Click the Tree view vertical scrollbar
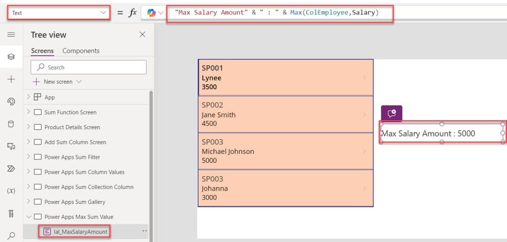This screenshot has height=242, width=507. point(151,166)
